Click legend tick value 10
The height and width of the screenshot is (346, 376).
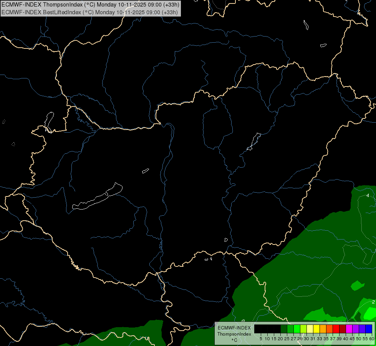[267, 339]
